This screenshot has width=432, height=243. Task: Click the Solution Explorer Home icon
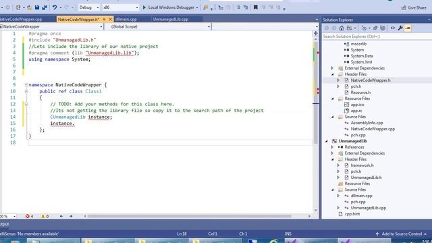pos(342,28)
